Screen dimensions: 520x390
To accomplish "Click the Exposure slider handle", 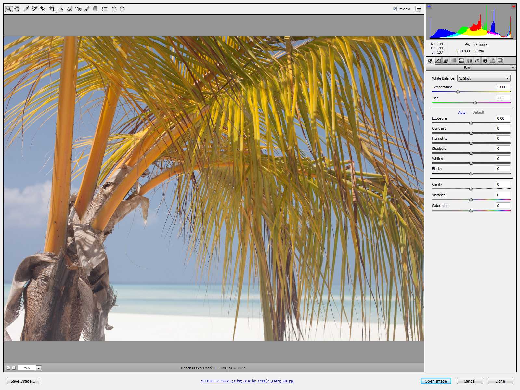I will [471, 123].
